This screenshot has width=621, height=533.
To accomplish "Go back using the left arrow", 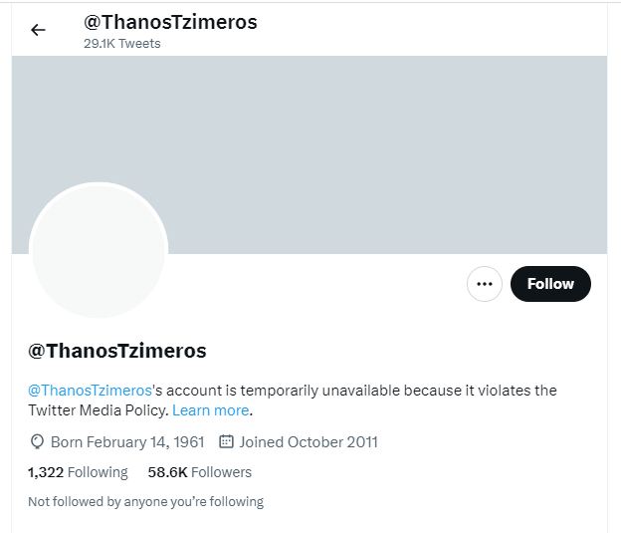I will (x=38, y=30).
